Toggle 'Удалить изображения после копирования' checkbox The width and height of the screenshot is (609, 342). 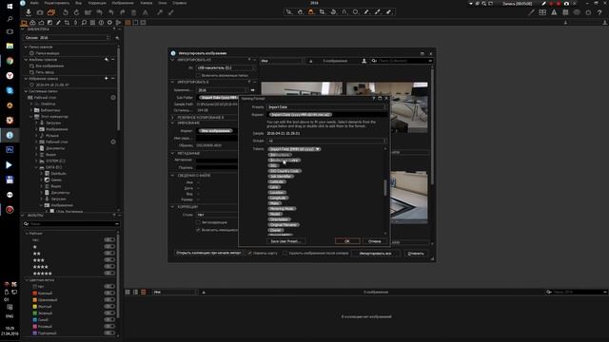[285, 254]
